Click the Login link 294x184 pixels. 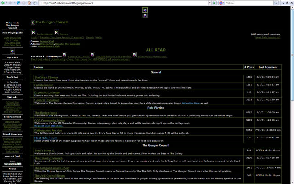click(34, 37)
